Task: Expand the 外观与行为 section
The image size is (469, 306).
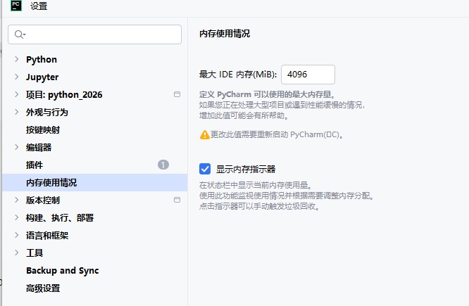Action: [16, 112]
